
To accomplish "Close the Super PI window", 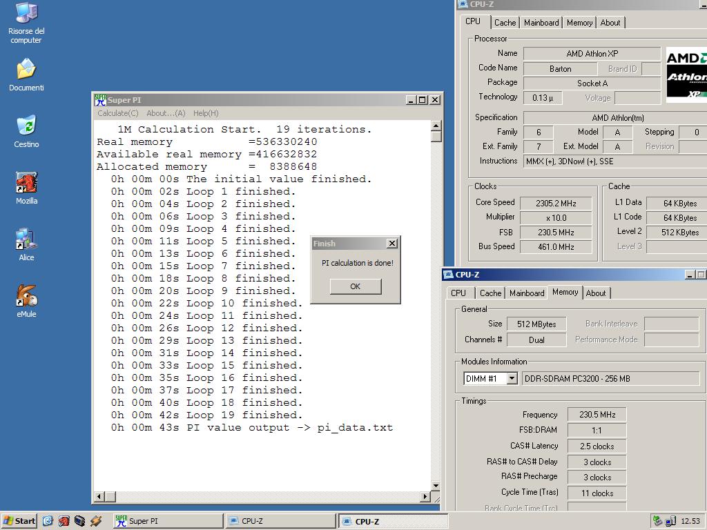I will coord(435,99).
